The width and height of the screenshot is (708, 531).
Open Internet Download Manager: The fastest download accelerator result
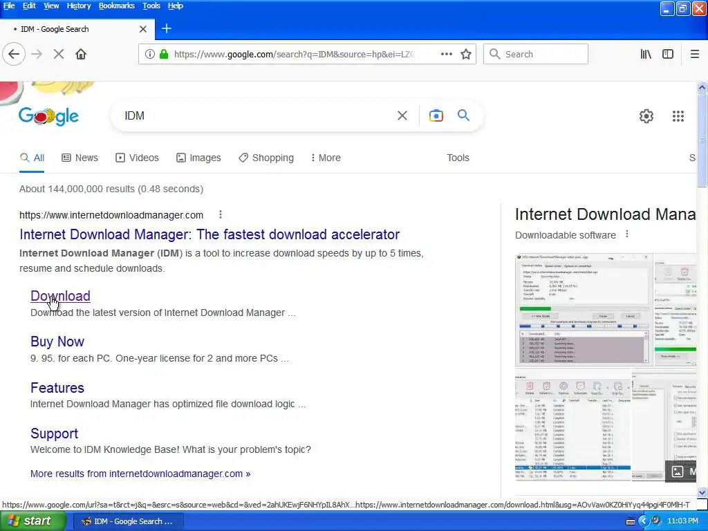tap(209, 234)
